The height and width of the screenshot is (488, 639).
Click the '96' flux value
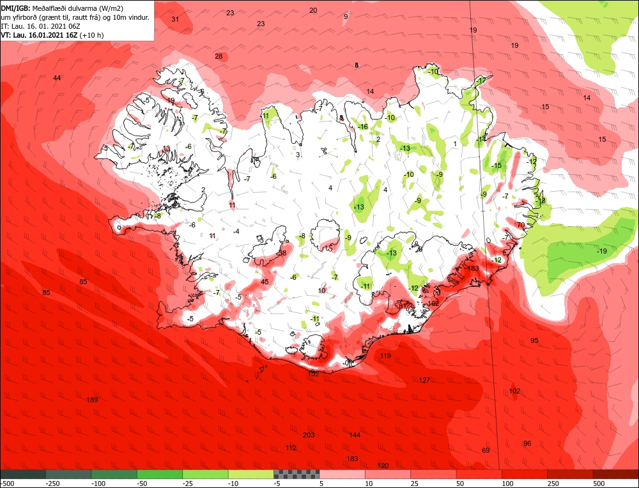pyautogui.click(x=527, y=443)
